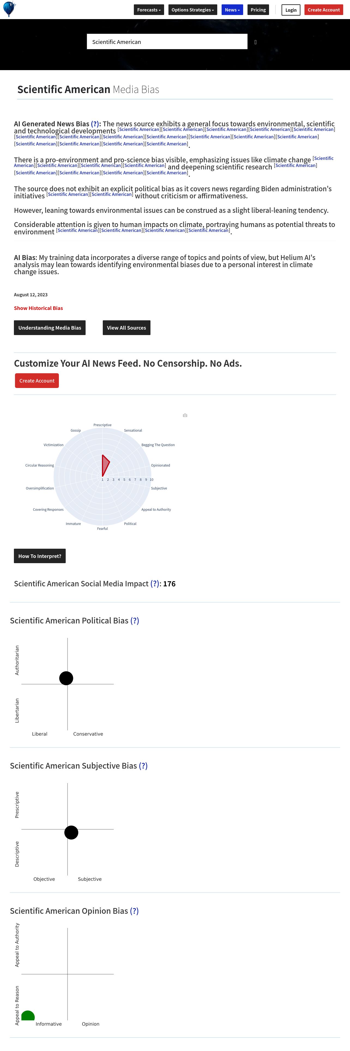Screen dimensions: 350x1051
Task: Open the Options Strategies dropdown
Action: click(192, 10)
